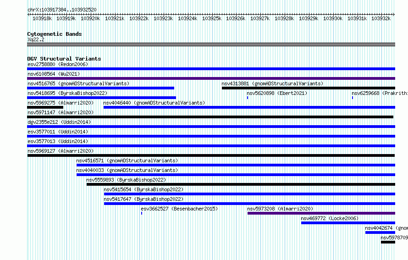Click the nsv4046440 gnomAD variant bar
Image resolution: width=408 pixels, height=260 pixels.
pos(249,107)
